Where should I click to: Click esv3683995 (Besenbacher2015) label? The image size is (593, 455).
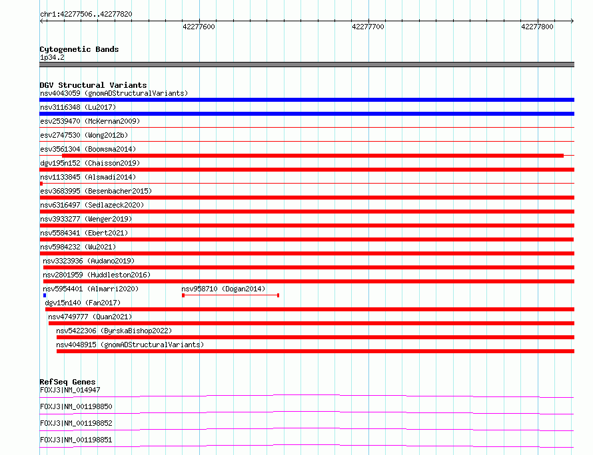[96, 191]
